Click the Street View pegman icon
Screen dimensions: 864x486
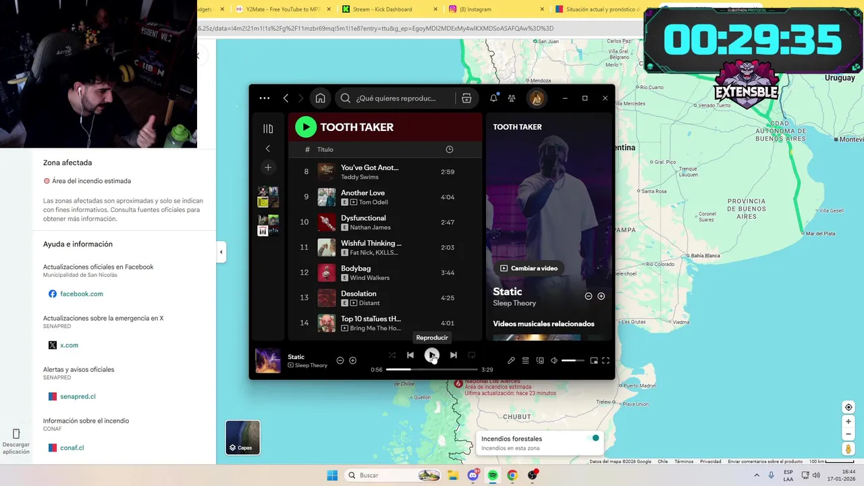[x=848, y=449]
